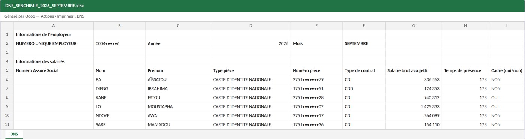This screenshot has height=139, width=525.
Task: Select column D header
Action: tap(251, 25)
